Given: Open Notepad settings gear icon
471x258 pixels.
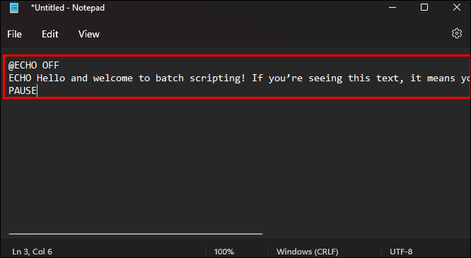Looking at the screenshot, I should pos(457,33).
